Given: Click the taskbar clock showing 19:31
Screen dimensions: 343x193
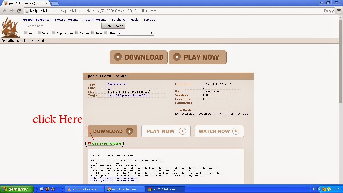Looking at the screenshot, I should coord(336,189).
